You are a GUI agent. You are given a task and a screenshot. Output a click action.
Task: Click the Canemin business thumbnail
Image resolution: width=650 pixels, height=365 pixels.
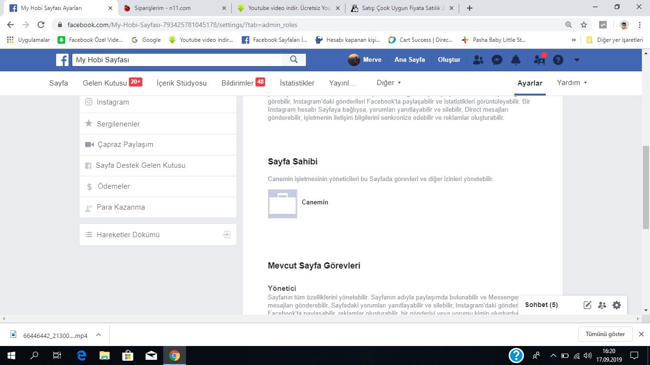click(283, 204)
